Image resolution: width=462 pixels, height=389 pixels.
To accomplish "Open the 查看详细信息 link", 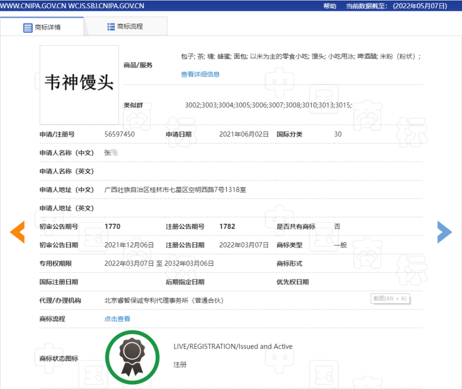I will (x=200, y=74).
